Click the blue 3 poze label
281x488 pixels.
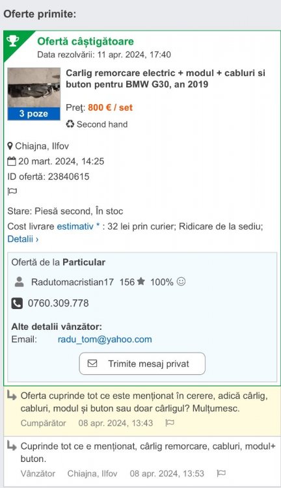click(34, 114)
